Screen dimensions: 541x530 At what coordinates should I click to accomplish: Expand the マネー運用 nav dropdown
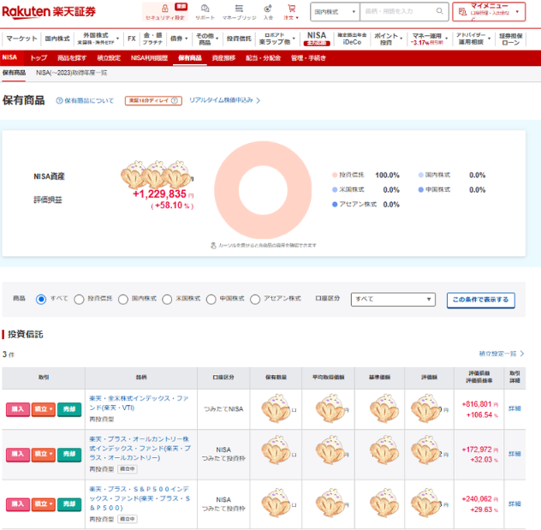446,39
